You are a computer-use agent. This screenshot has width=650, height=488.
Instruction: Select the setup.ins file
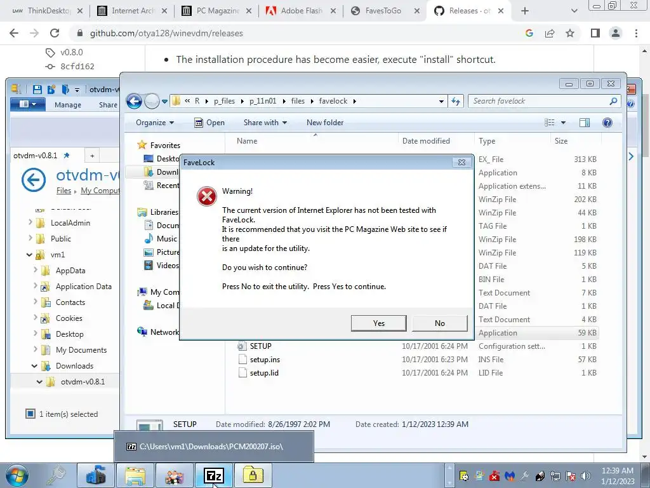pyautogui.click(x=265, y=360)
